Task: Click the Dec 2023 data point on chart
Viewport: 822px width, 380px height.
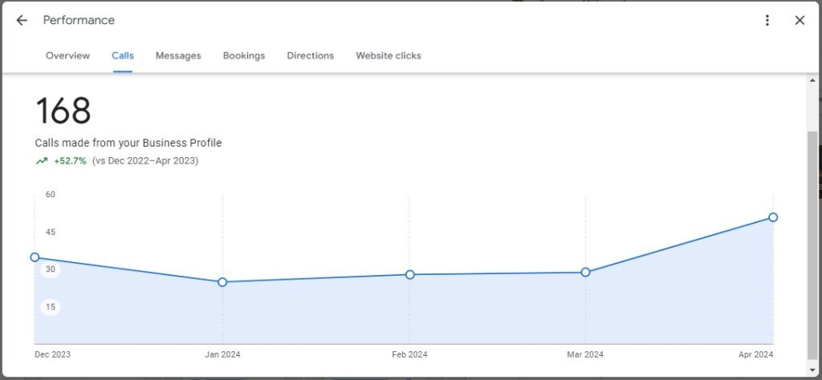Action: click(x=35, y=257)
